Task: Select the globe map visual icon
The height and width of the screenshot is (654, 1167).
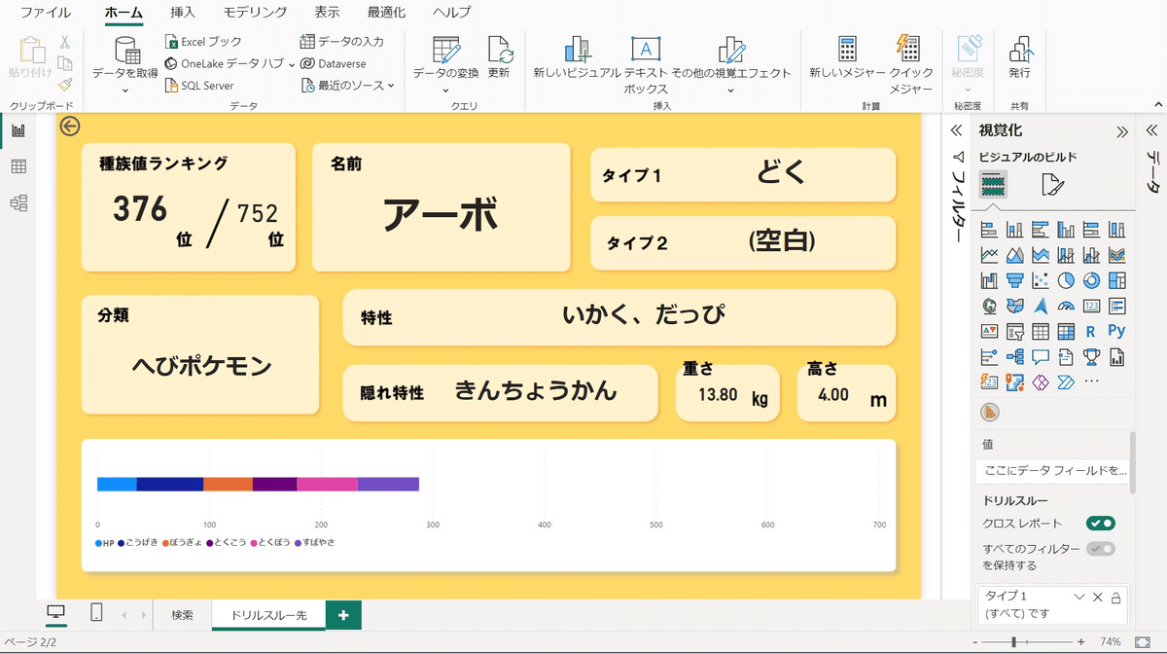Action: click(990, 306)
